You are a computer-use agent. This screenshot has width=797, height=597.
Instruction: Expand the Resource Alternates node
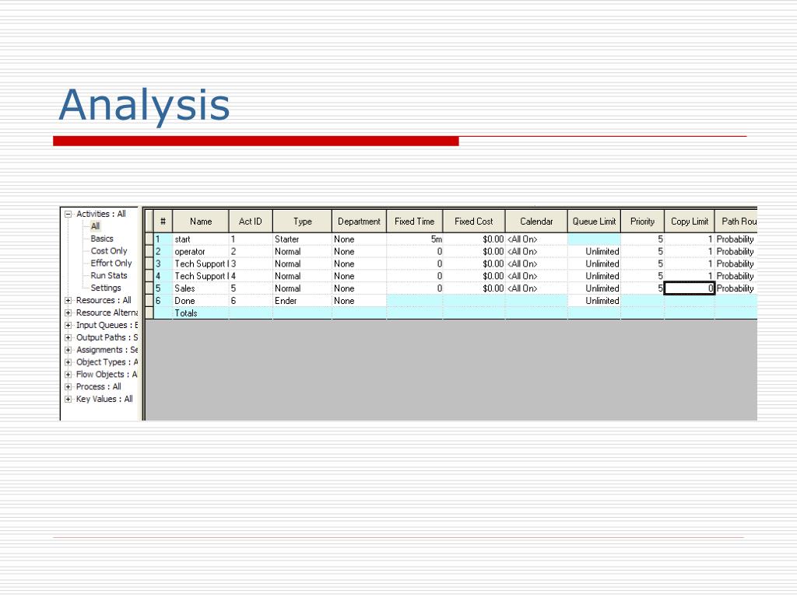68,312
